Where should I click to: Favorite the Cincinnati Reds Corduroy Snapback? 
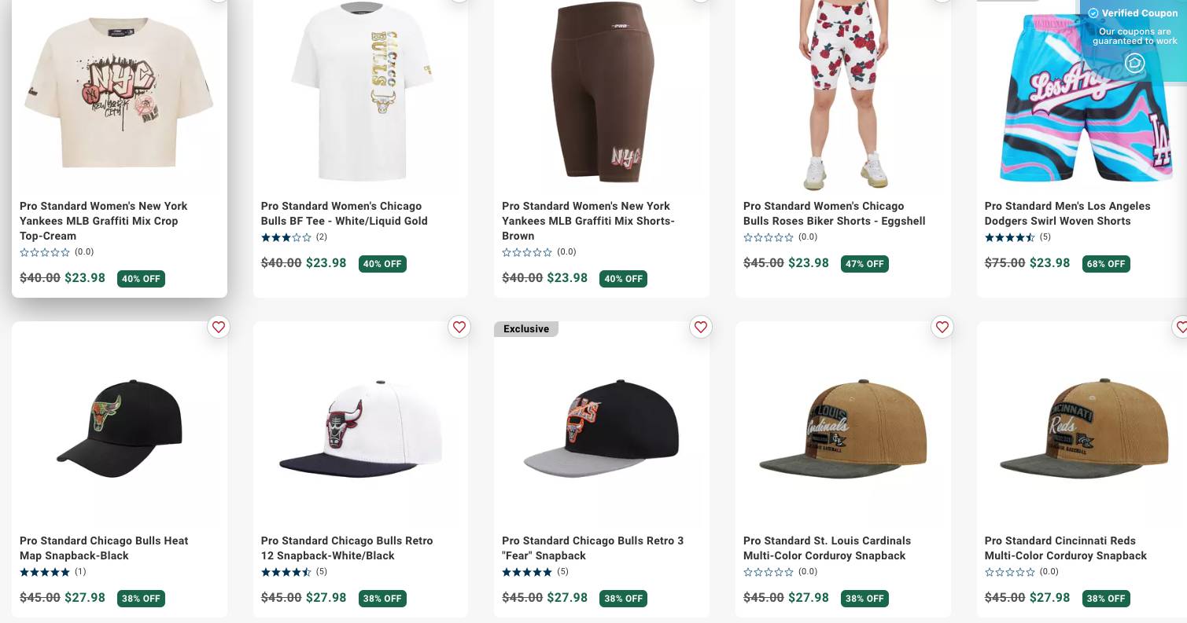pos(1183,328)
